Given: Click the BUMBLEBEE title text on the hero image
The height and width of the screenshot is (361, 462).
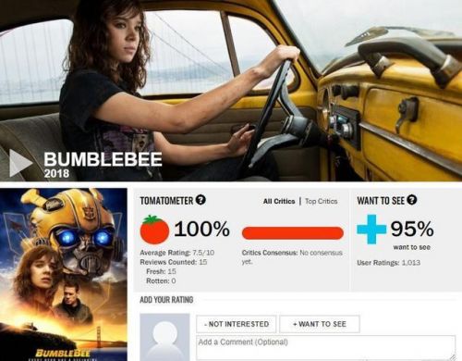Looking at the screenshot, I should click(x=103, y=159).
